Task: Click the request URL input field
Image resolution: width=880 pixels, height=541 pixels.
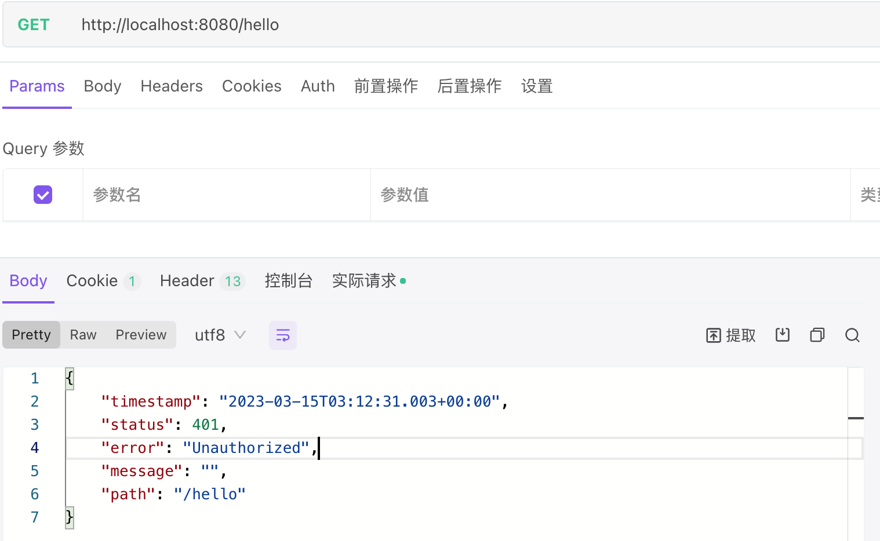Action: point(464,25)
